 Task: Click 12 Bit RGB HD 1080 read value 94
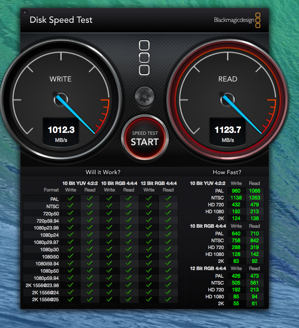(x=255, y=297)
